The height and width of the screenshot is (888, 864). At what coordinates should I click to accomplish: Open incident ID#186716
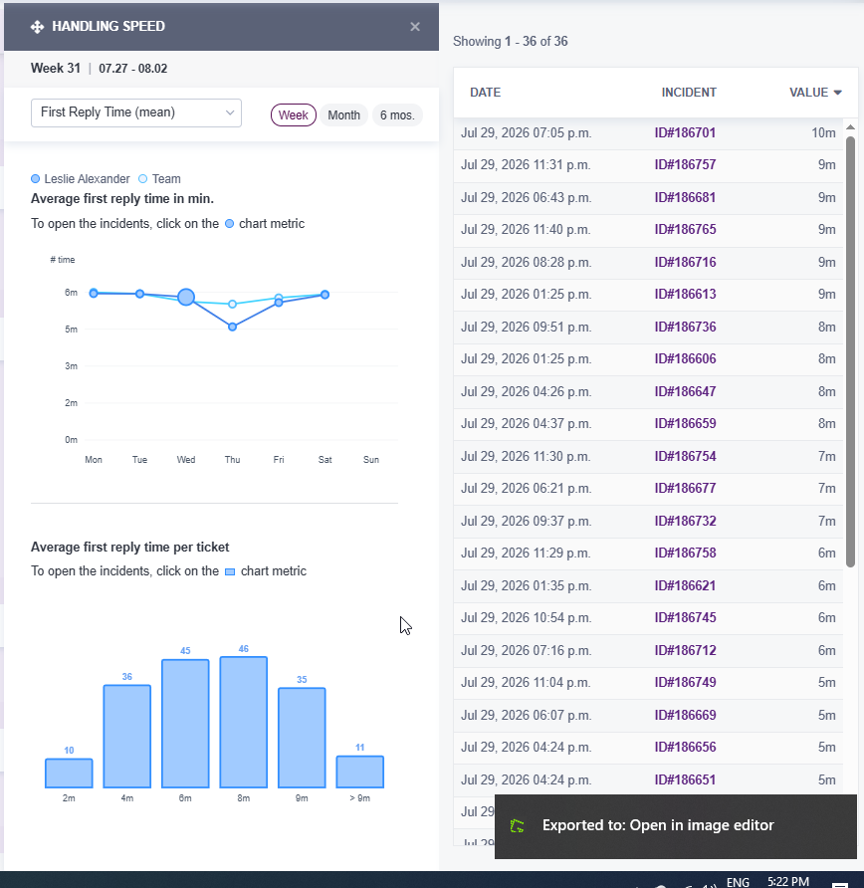click(685, 262)
